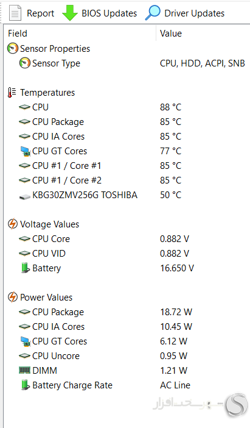The image size is (250, 428).
Task: Select the Sensor Properties gauge icon
Action: 13,49
